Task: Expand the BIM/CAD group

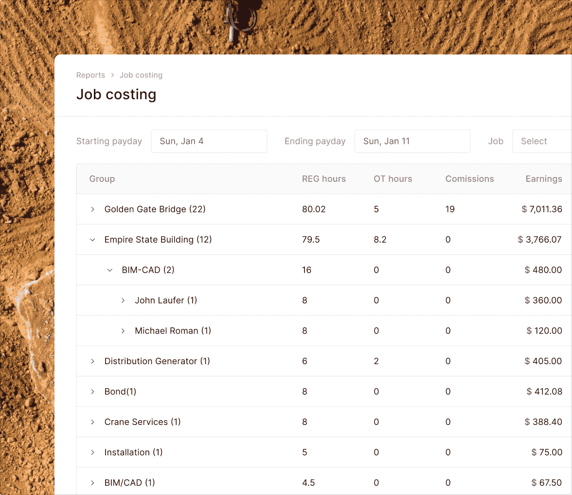Action: click(92, 482)
